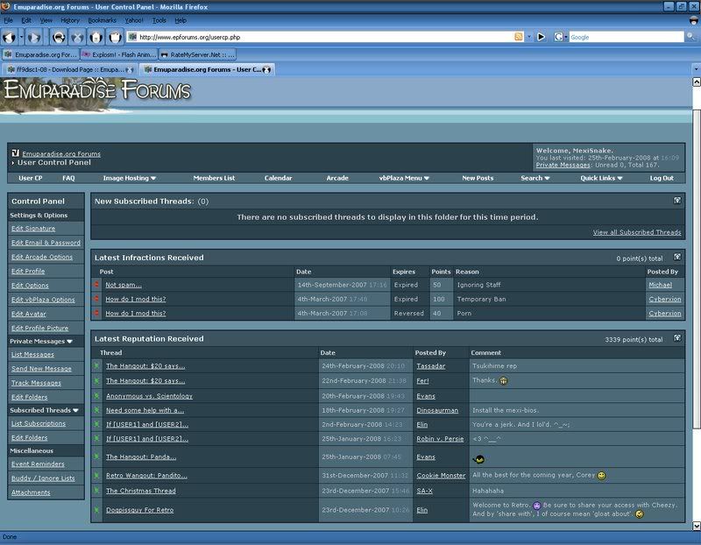Open the Back button history dropdown arrow
This screenshot has width=701, height=545.
tap(21, 37)
